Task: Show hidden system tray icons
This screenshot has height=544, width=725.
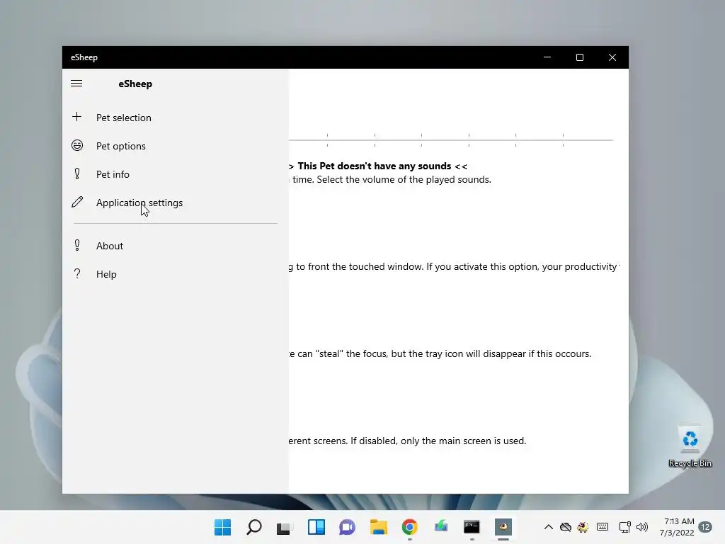Action: [549, 527]
